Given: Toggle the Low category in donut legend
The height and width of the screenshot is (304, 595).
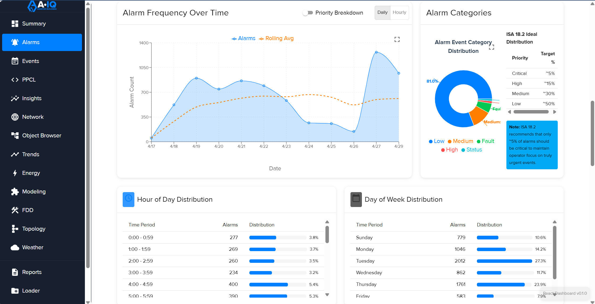Looking at the screenshot, I should click(436, 141).
